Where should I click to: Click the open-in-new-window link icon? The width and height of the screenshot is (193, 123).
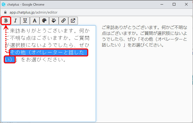pos(73,21)
